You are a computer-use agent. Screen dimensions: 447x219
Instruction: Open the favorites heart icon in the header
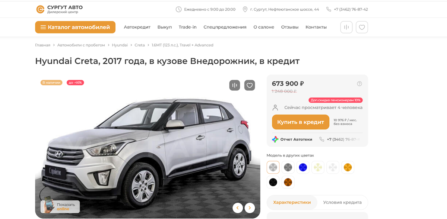(362, 27)
